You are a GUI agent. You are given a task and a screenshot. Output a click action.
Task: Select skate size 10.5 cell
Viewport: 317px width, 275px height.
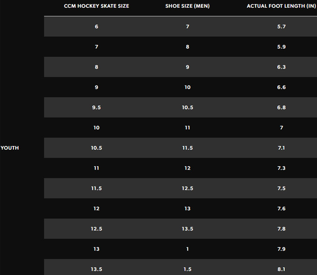[96, 148]
